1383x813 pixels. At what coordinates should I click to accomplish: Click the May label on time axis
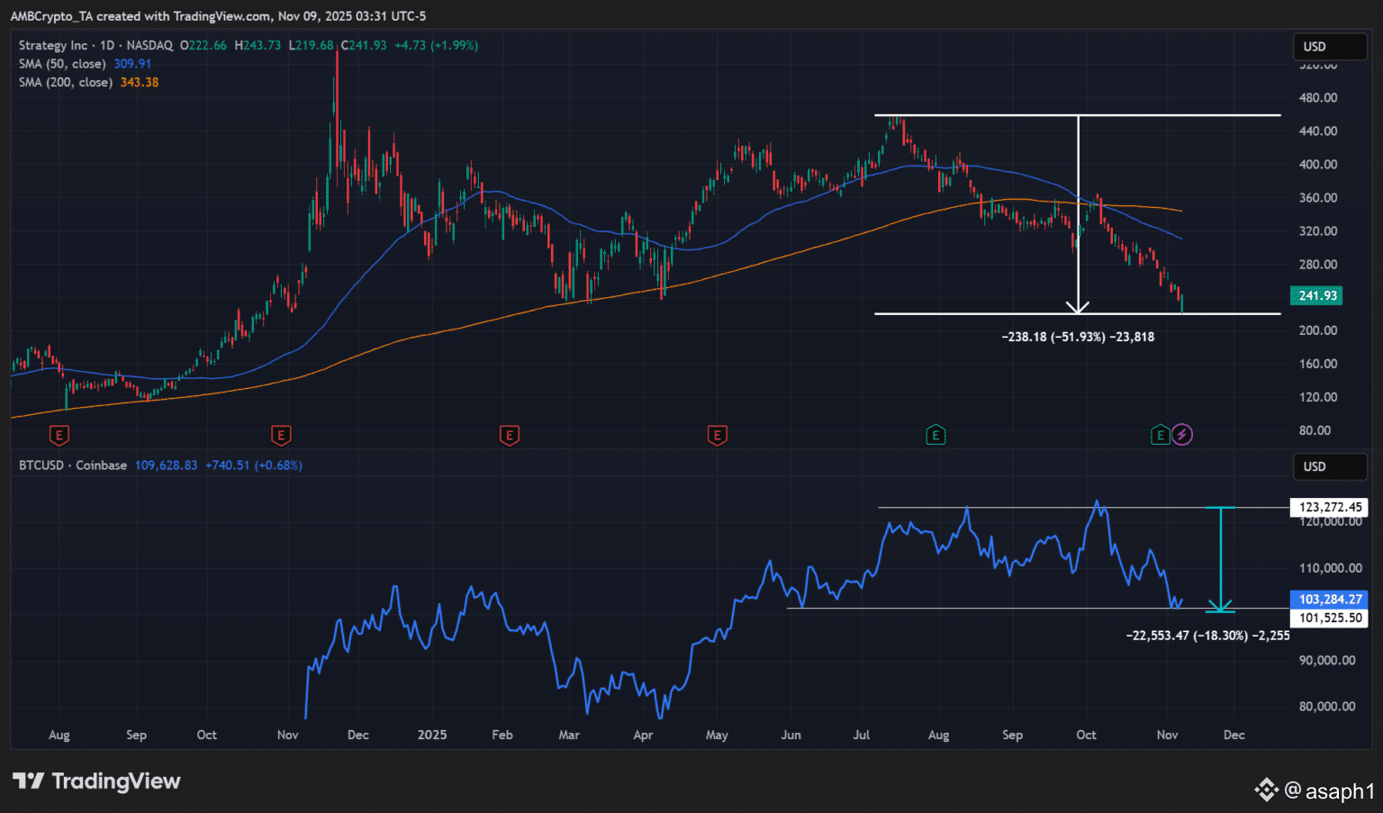[717, 735]
